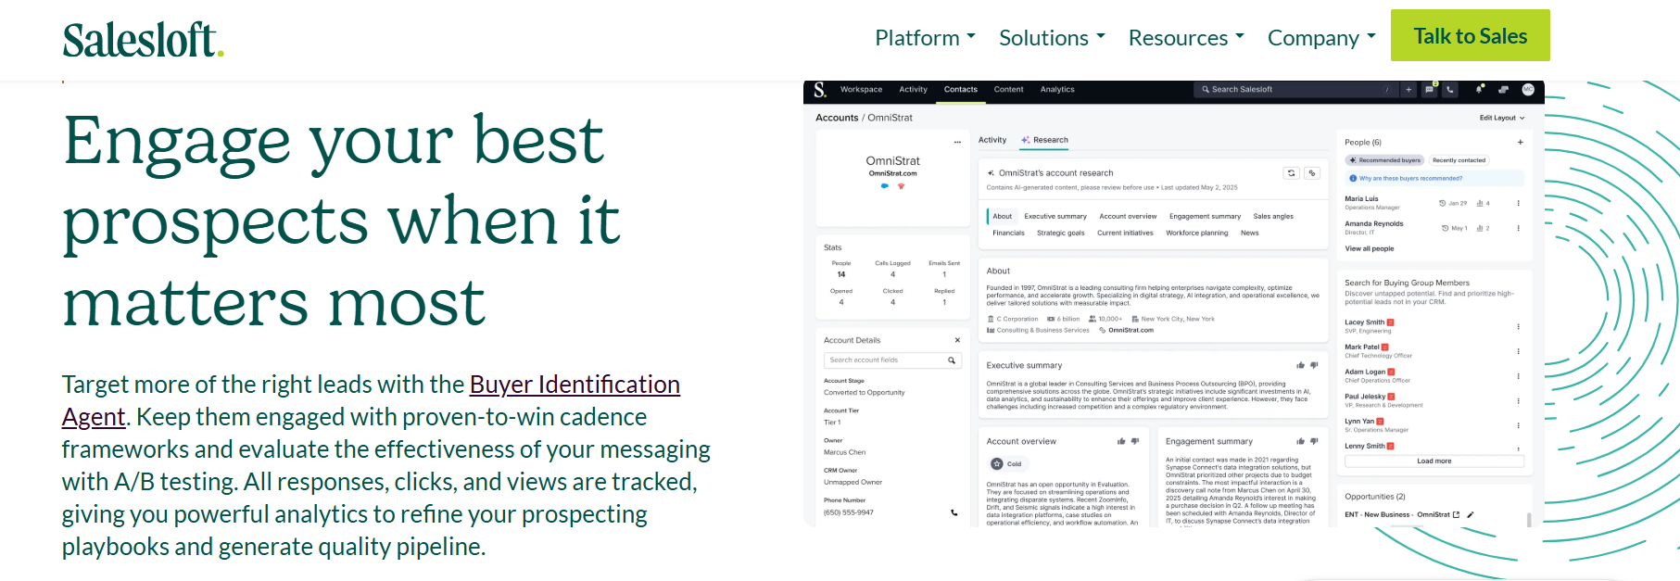Click the phone icon beside (650) 555-9947
Screen dimensions: 1680x581
(x=954, y=512)
